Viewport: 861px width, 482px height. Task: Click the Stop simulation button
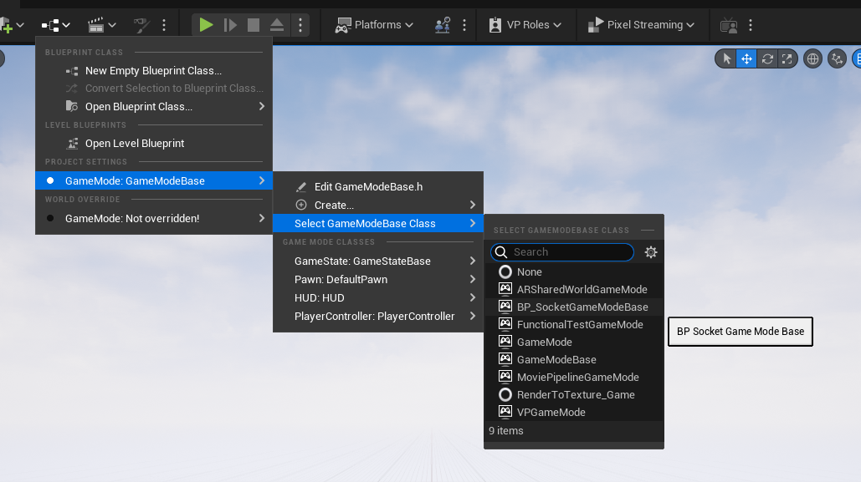254,25
